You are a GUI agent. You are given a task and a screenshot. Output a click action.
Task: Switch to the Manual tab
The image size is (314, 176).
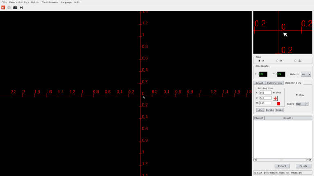(x=259, y=83)
